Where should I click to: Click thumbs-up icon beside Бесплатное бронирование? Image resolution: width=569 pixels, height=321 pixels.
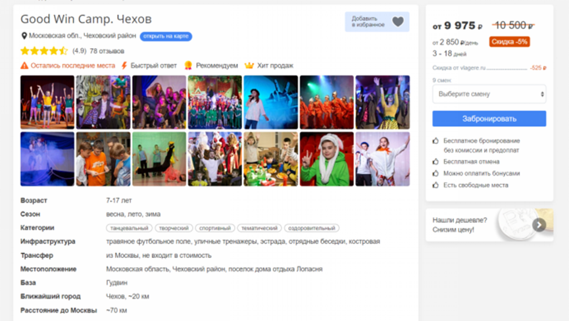click(436, 141)
